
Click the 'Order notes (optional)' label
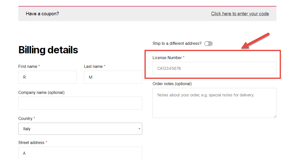click(172, 84)
